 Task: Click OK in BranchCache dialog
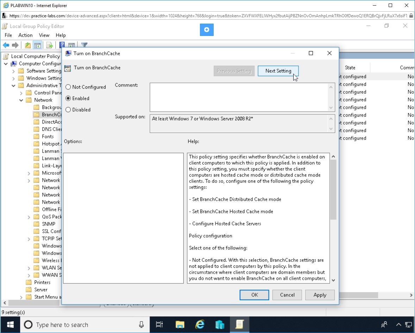tap(254, 295)
